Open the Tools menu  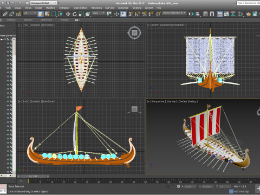tap(8, 8)
